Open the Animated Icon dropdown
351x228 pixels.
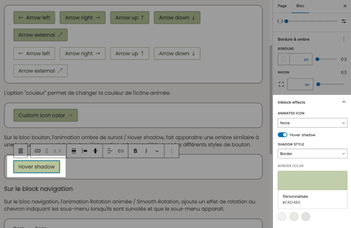click(x=312, y=123)
